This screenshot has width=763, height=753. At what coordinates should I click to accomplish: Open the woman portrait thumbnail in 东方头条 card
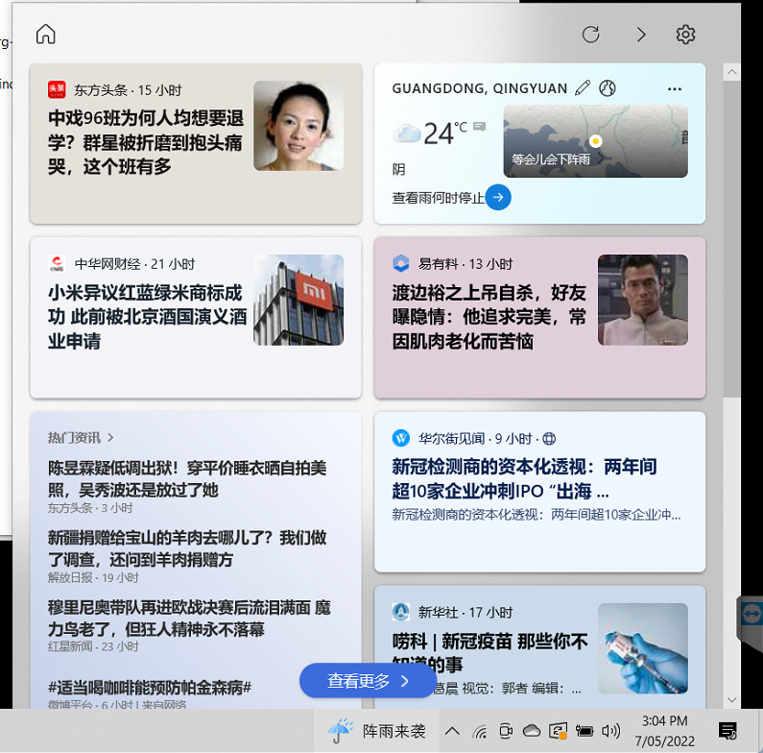click(298, 126)
